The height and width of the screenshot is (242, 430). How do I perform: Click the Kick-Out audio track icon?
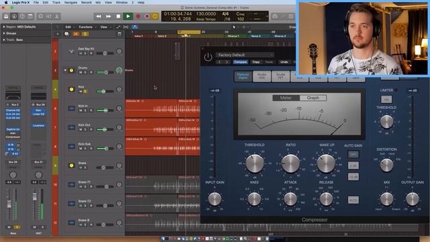(x=72, y=127)
